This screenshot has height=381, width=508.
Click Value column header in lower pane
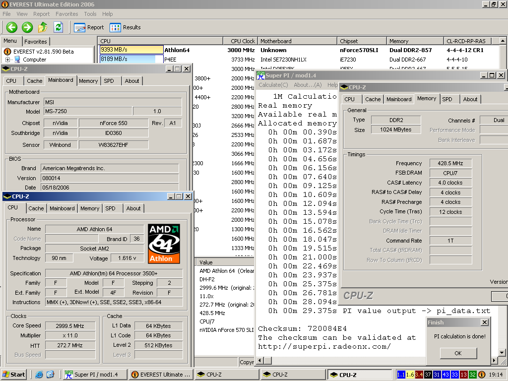click(225, 262)
